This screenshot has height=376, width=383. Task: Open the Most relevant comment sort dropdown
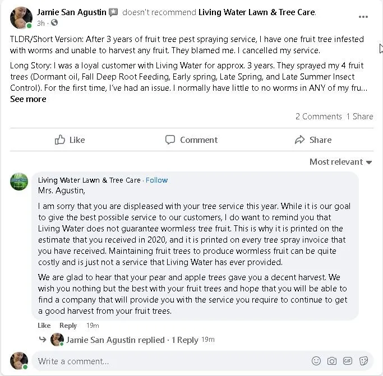click(340, 162)
